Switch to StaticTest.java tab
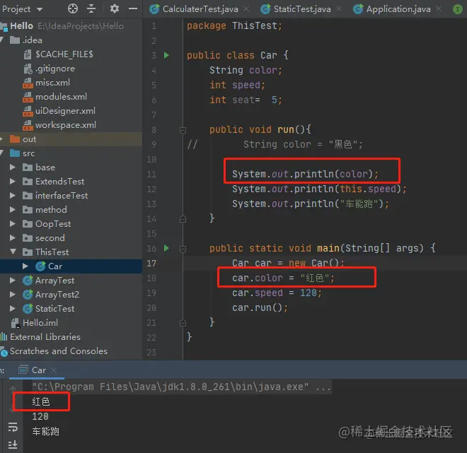467x453 pixels. coord(302,9)
